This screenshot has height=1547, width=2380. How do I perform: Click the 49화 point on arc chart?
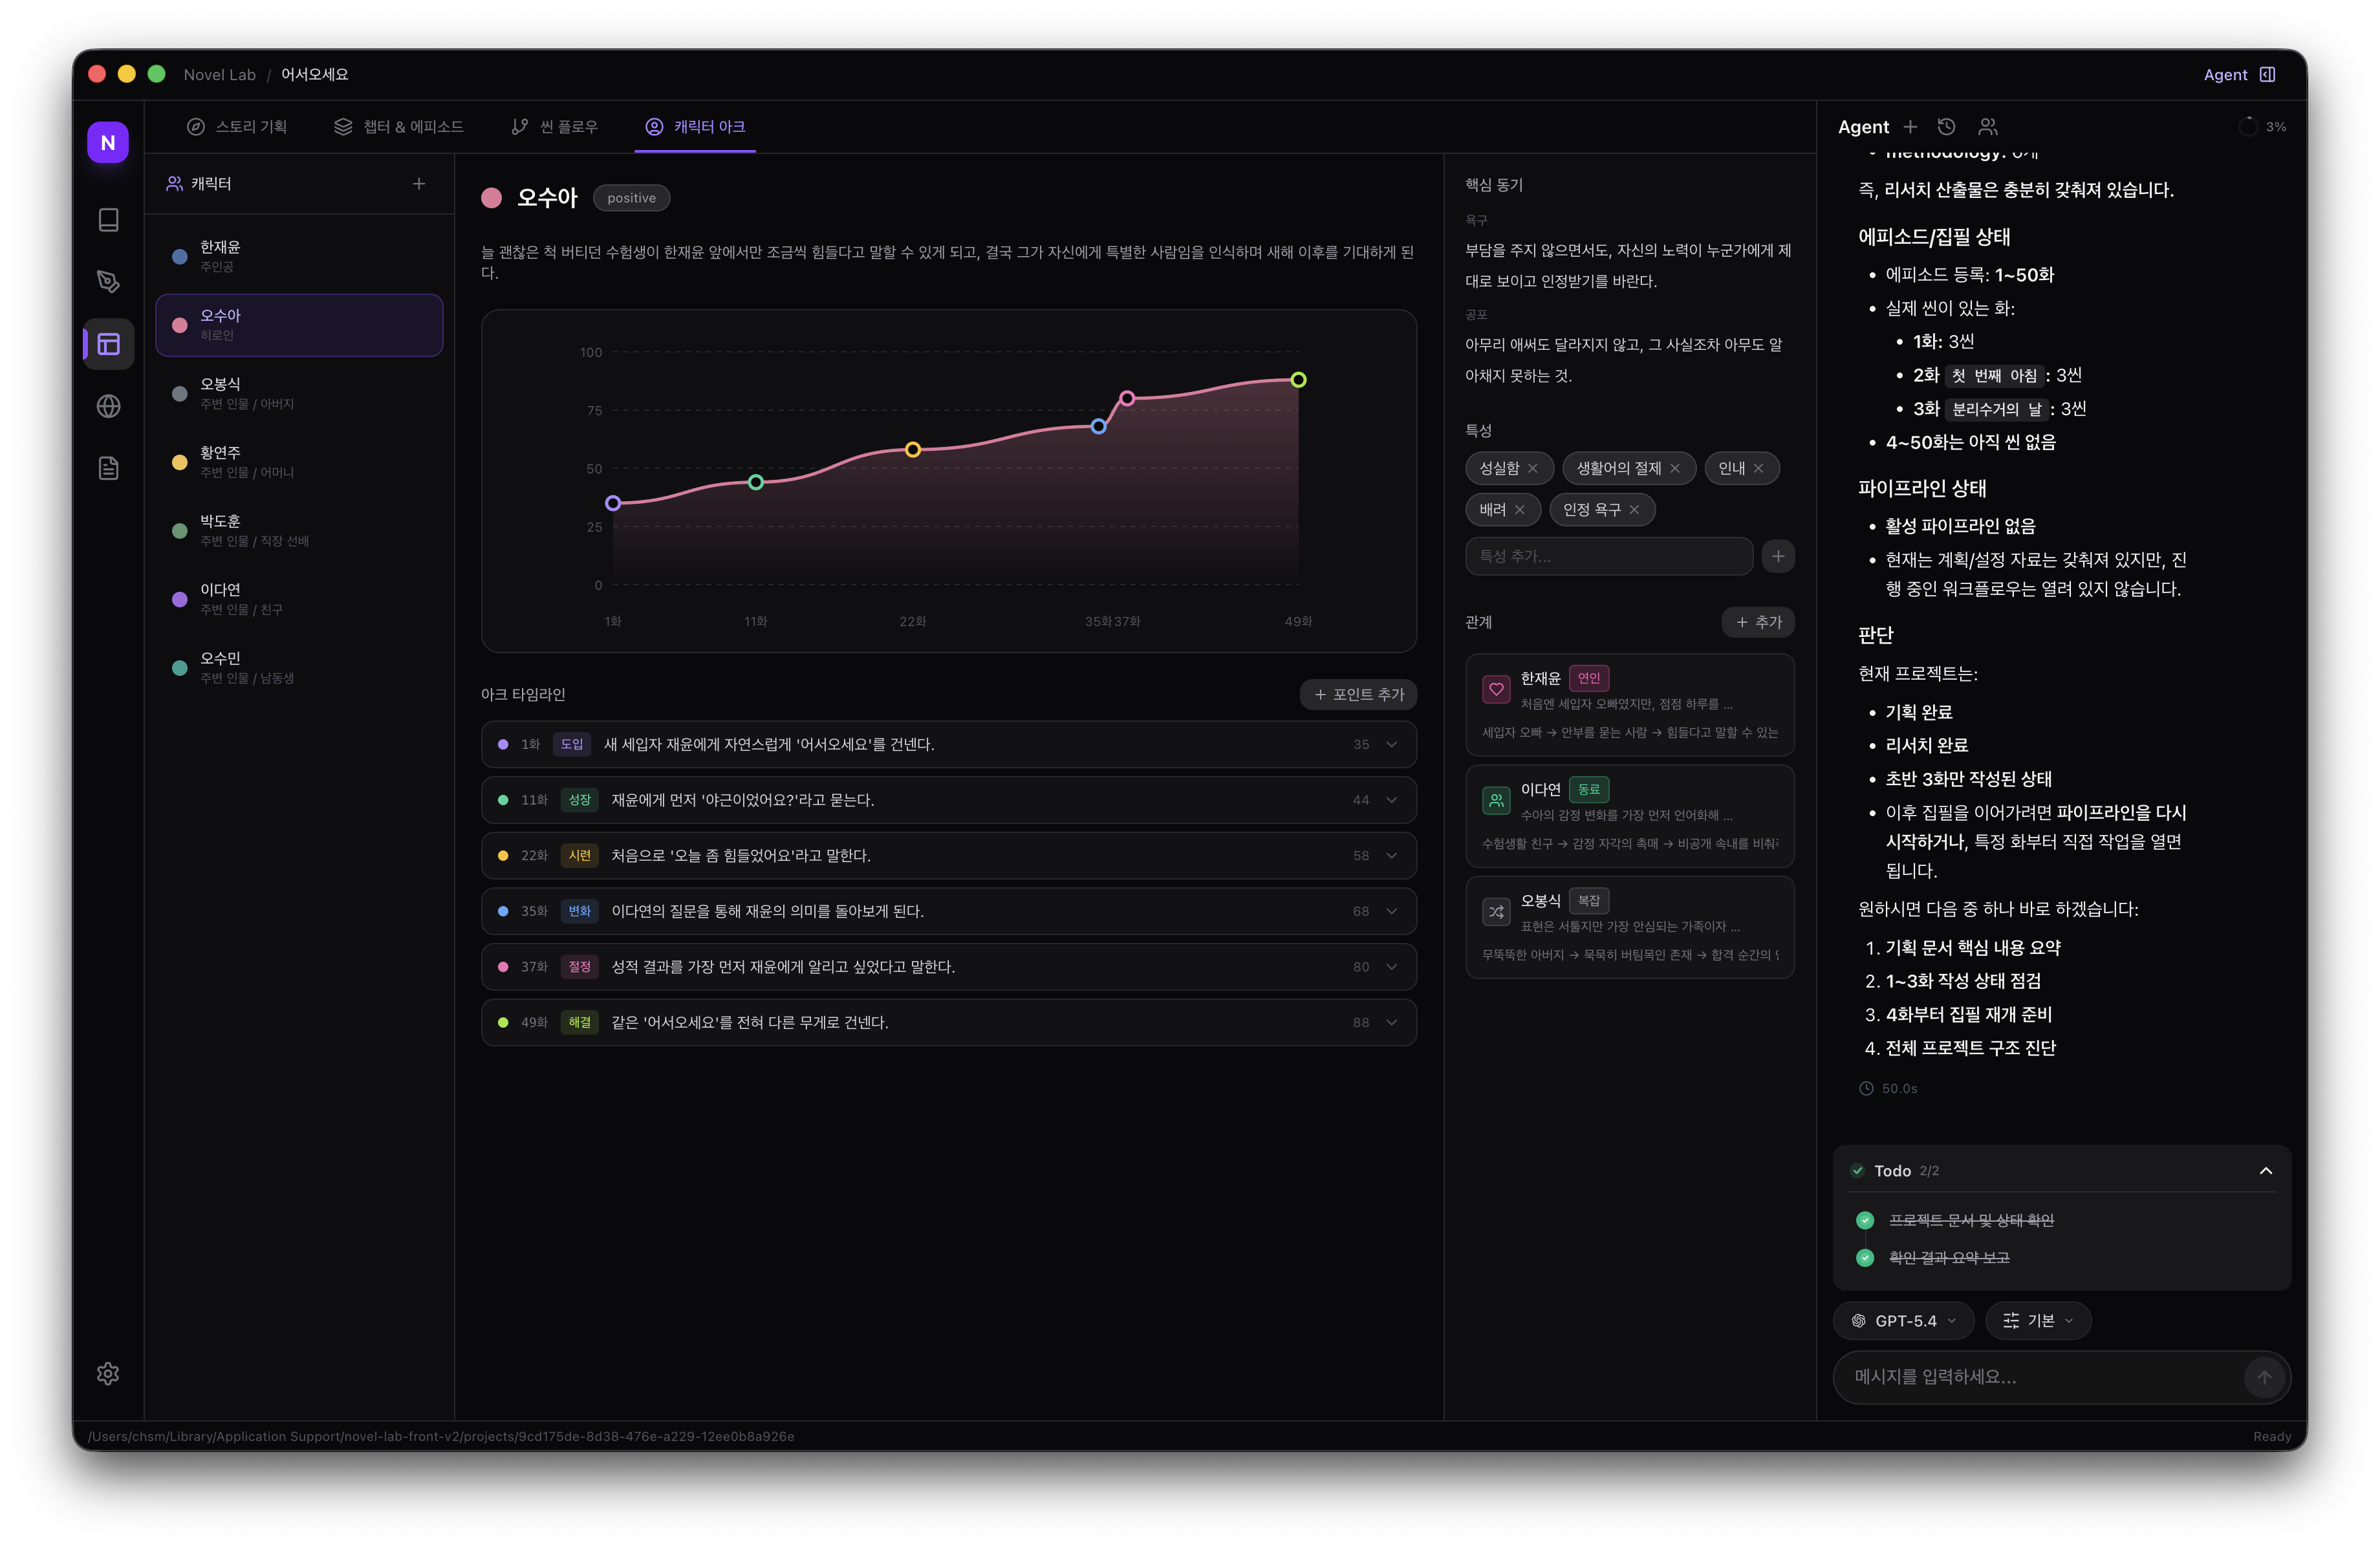(x=1298, y=380)
